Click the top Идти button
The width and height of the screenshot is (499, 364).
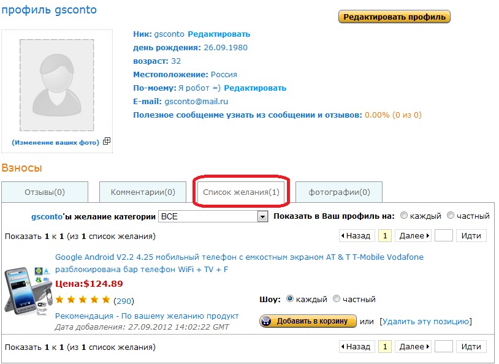[x=471, y=236]
